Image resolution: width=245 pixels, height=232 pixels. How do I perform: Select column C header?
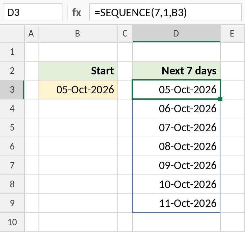[x=125, y=33]
